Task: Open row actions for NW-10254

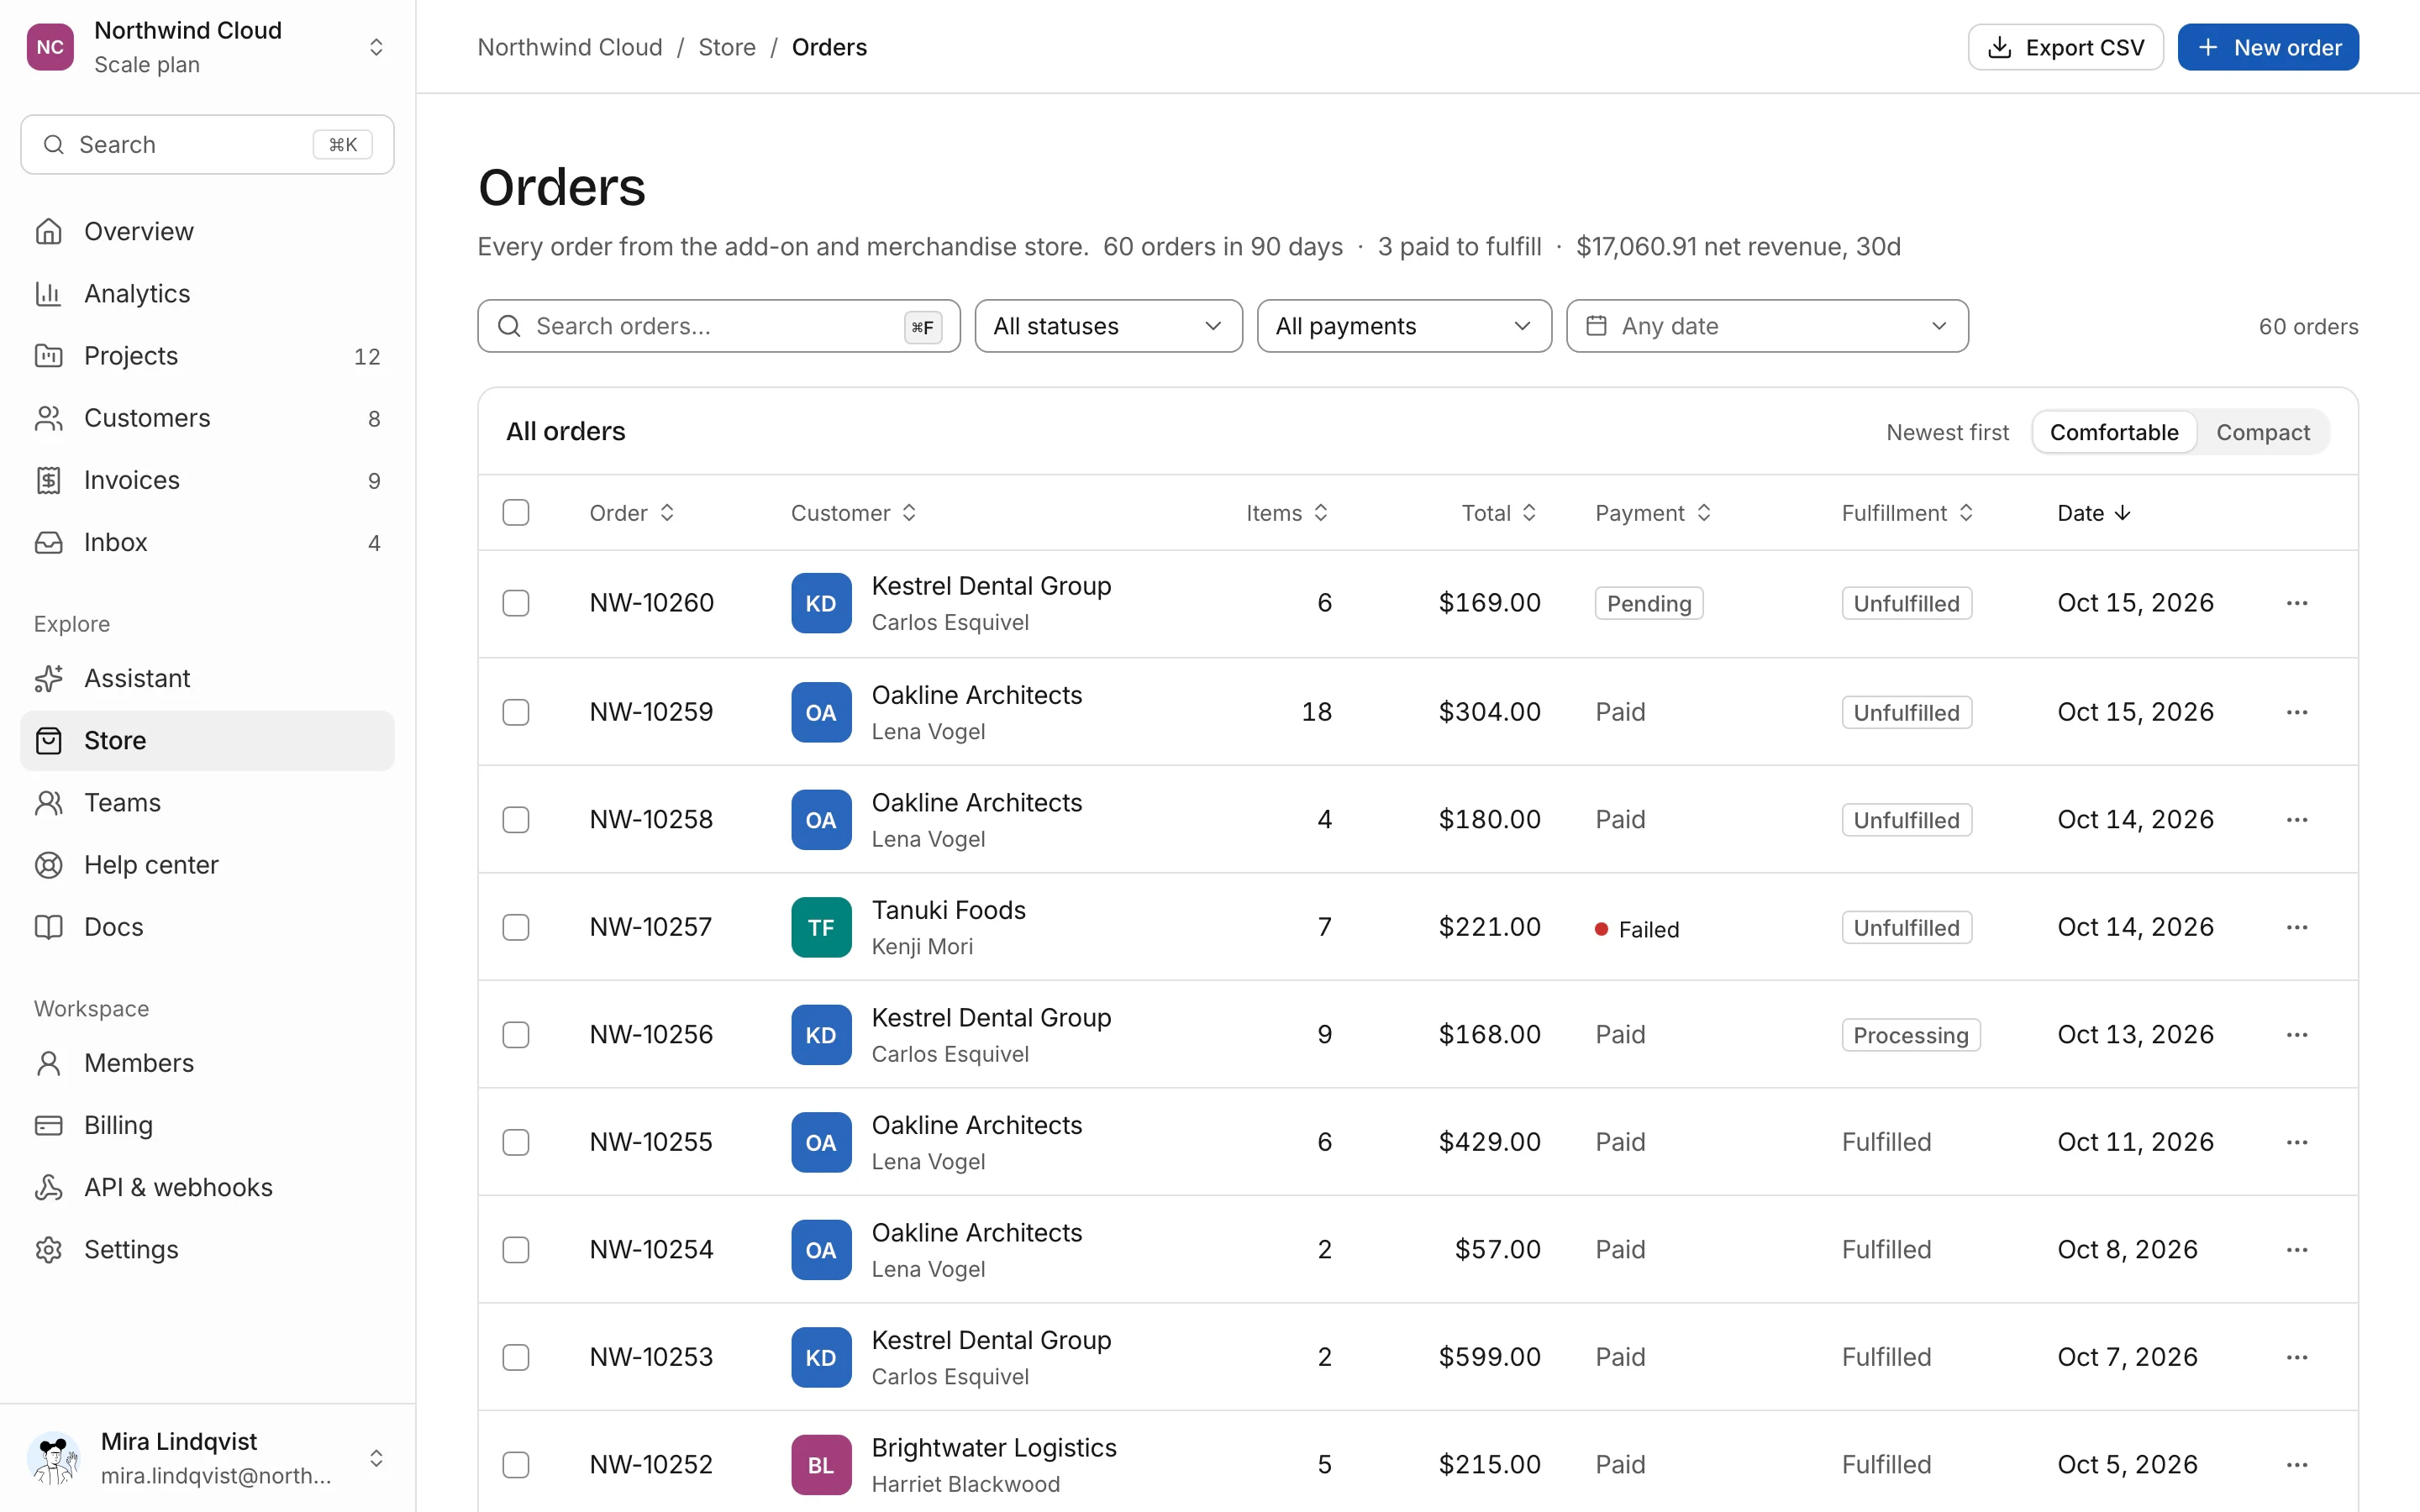Action: point(2297,1250)
